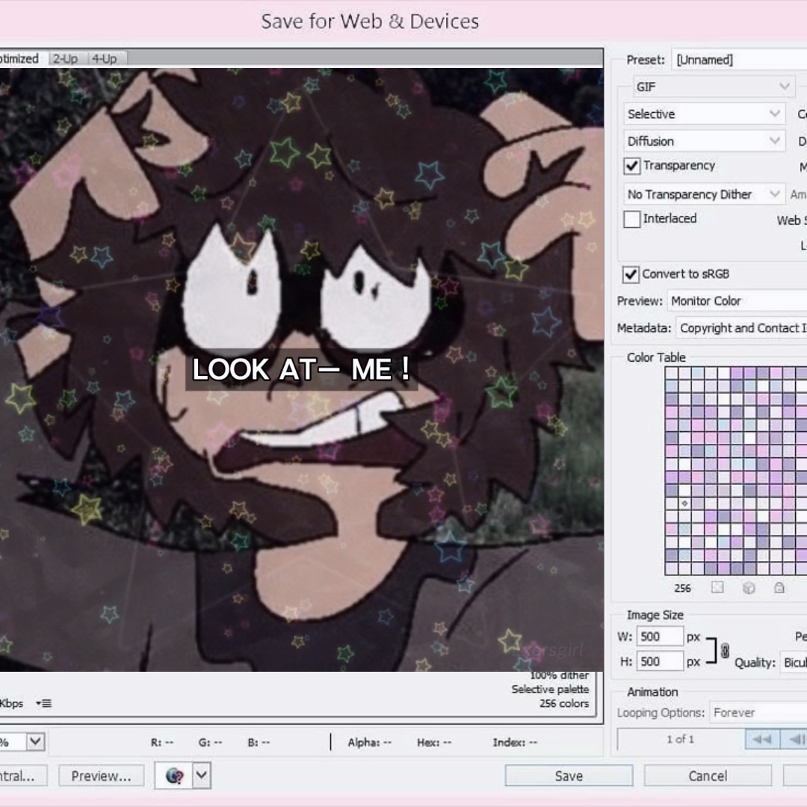Click the GIF preview image
Viewport: 807px width, 807px height.
302,370
